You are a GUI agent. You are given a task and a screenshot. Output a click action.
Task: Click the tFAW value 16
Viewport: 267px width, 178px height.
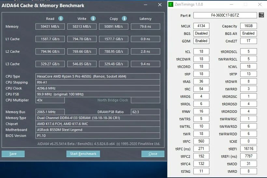click(201, 111)
